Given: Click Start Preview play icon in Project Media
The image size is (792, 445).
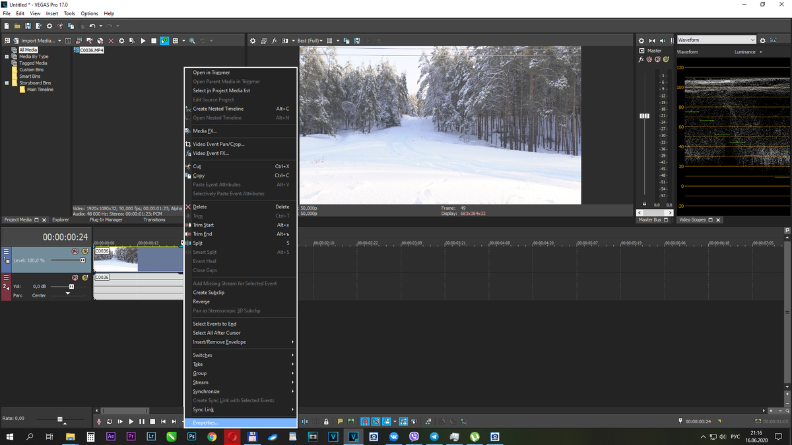Looking at the screenshot, I should [x=143, y=41].
